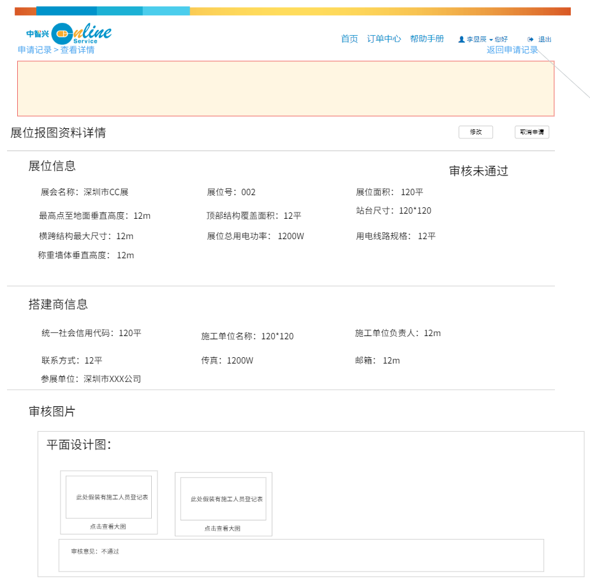Image resolution: width=590 pixels, height=581 pixels.
Task: Click 横跨结构最大尺寸：12m text
Action: click(x=86, y=237)
